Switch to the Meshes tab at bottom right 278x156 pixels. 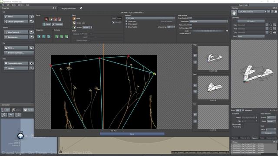(255, 138)
